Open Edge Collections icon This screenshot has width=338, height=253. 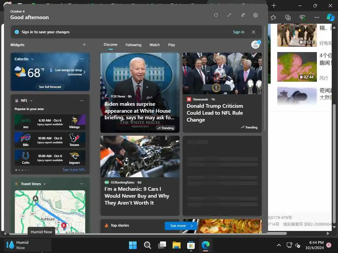288,17
